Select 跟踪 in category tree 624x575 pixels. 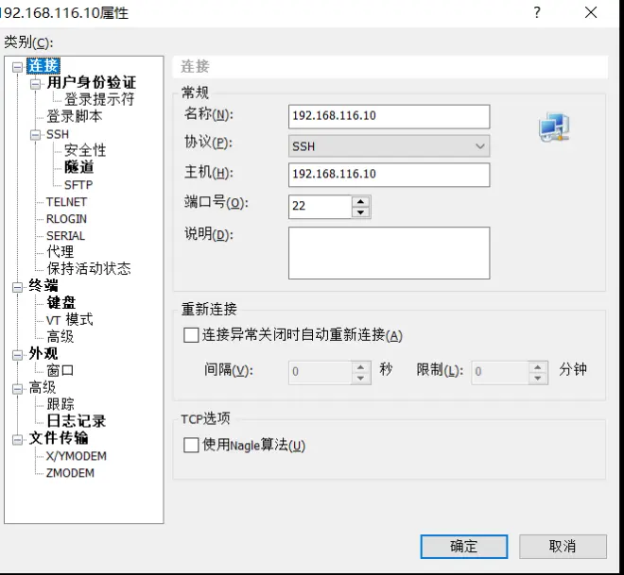click(61, 404)
